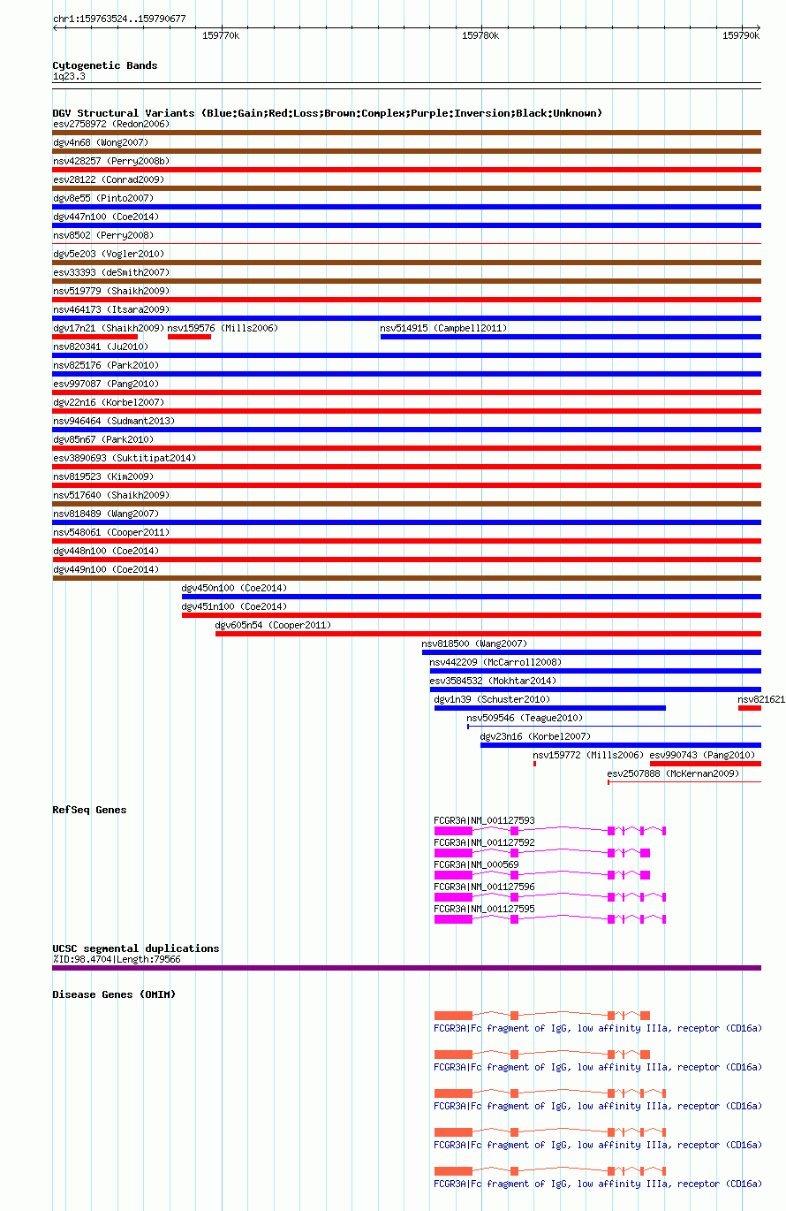Click RefSeq transcript FCGR3A|NM_001127593 label
Viewport: 786px width, 1211px height.
pyautogui.click(x=485, y=820)
